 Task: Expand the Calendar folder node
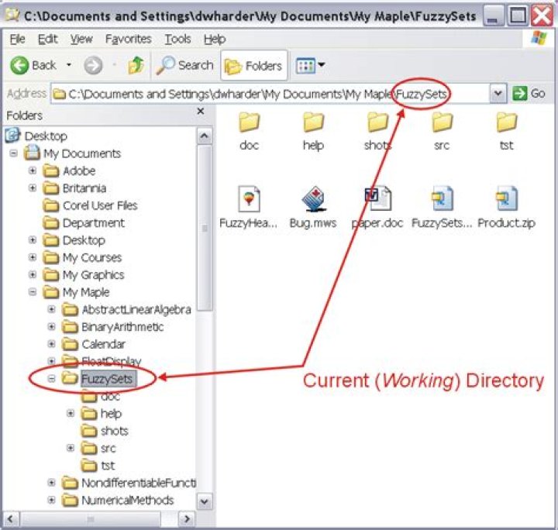[52, 344]
